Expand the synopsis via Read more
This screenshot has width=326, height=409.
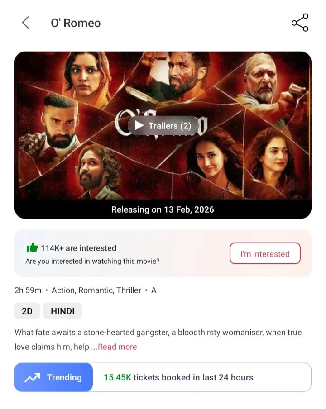click(x=117, y=347)
